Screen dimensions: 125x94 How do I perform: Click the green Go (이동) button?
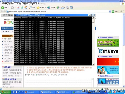115,12
